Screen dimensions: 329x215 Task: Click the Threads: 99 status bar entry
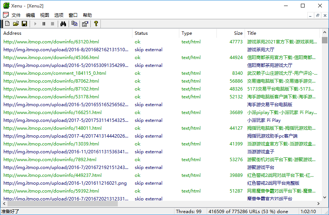tap(189, 211)
